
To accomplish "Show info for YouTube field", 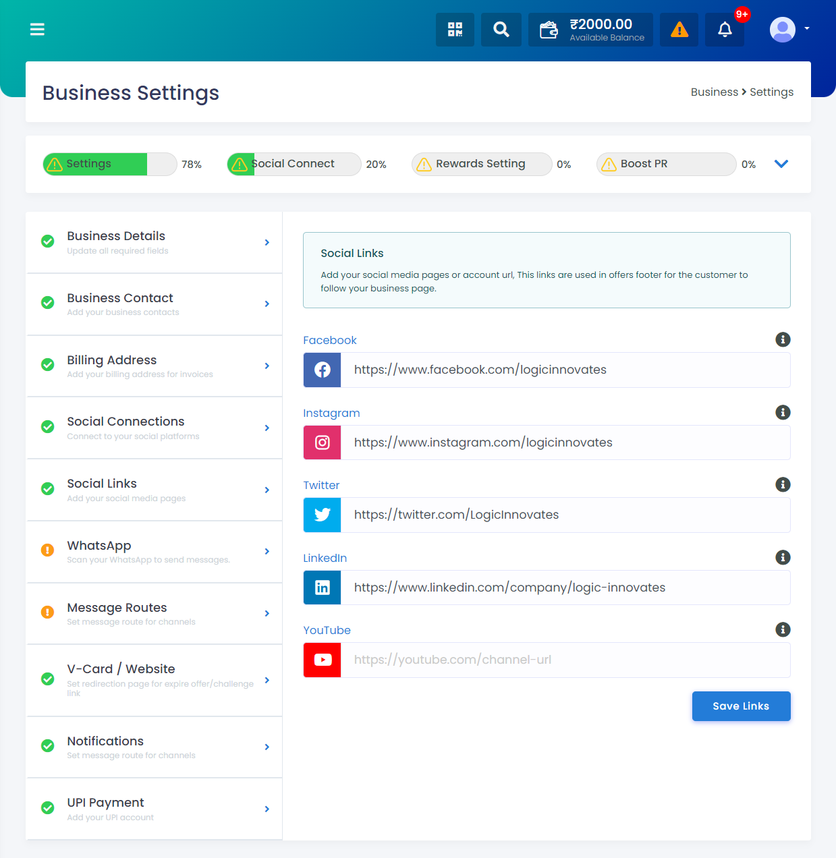I will [783, 629].
